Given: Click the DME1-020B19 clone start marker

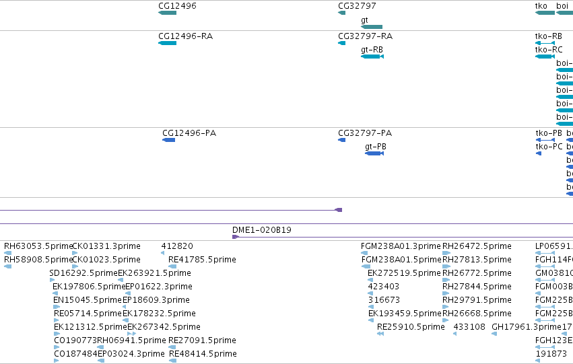Looking at the screenshot, I should 236,237.
